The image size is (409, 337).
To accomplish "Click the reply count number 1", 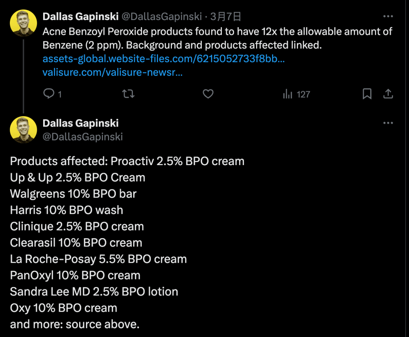I will pos(59,94).
